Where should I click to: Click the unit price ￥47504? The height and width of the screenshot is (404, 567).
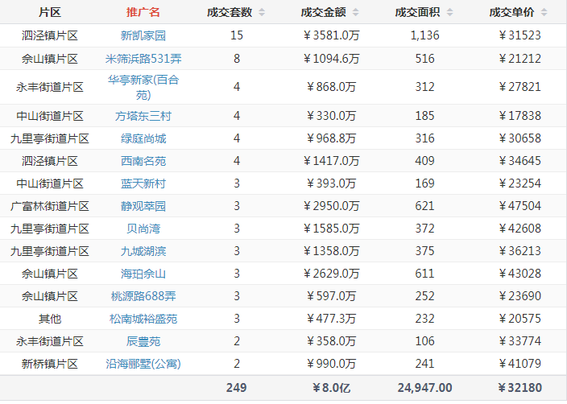[x=519, y=206]
